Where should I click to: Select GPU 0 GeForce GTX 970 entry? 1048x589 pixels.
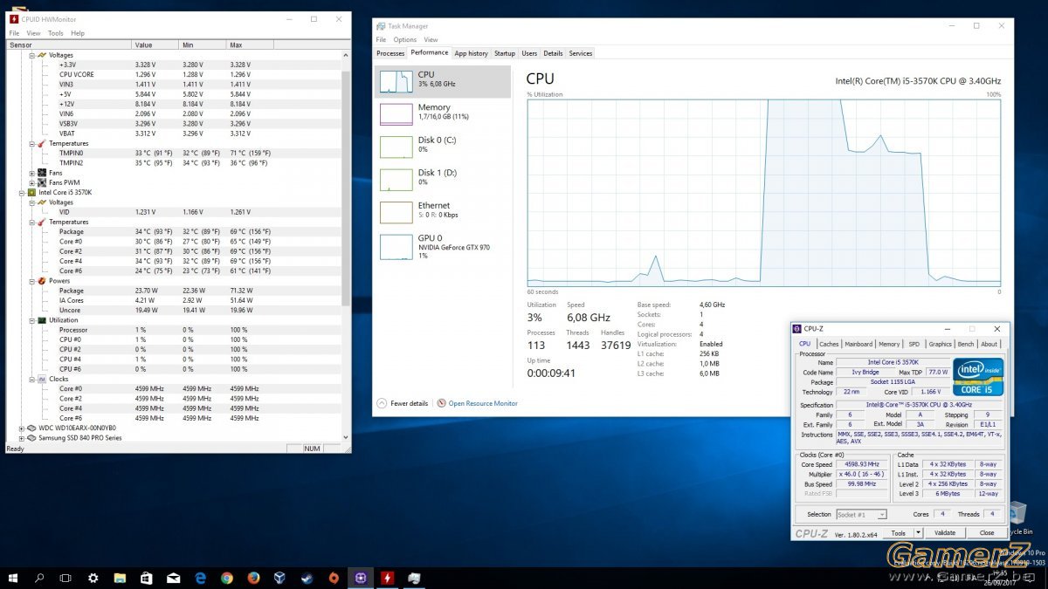click(443, 246)
